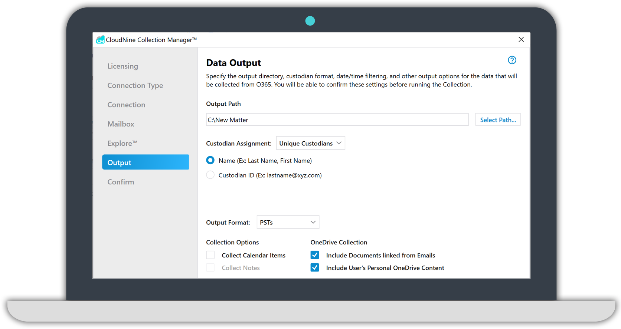Click the Output Path label

click(x=223, y=104)
